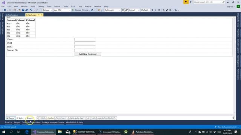Click the Add New Customer button
The image size is (241, 135).
coord(88,54)
